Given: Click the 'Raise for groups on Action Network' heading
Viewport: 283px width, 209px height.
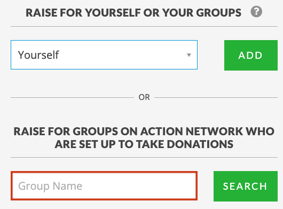Looking at the screenshot, I should (x=144, y=138).
